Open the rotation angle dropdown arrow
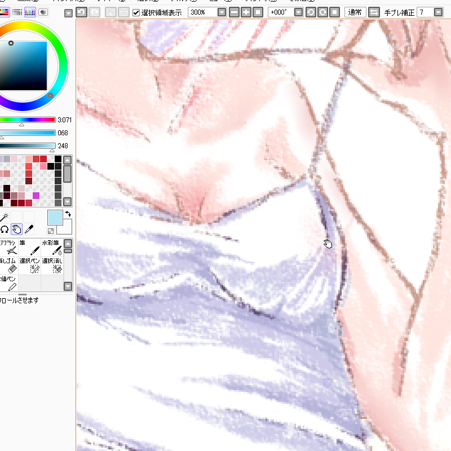The image size is (451, 451). (299, 12)
